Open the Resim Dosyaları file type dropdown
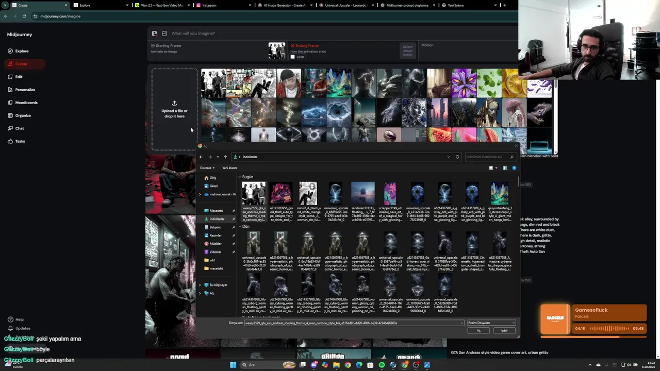Screen dimensions: 660x371 point(491,323)
